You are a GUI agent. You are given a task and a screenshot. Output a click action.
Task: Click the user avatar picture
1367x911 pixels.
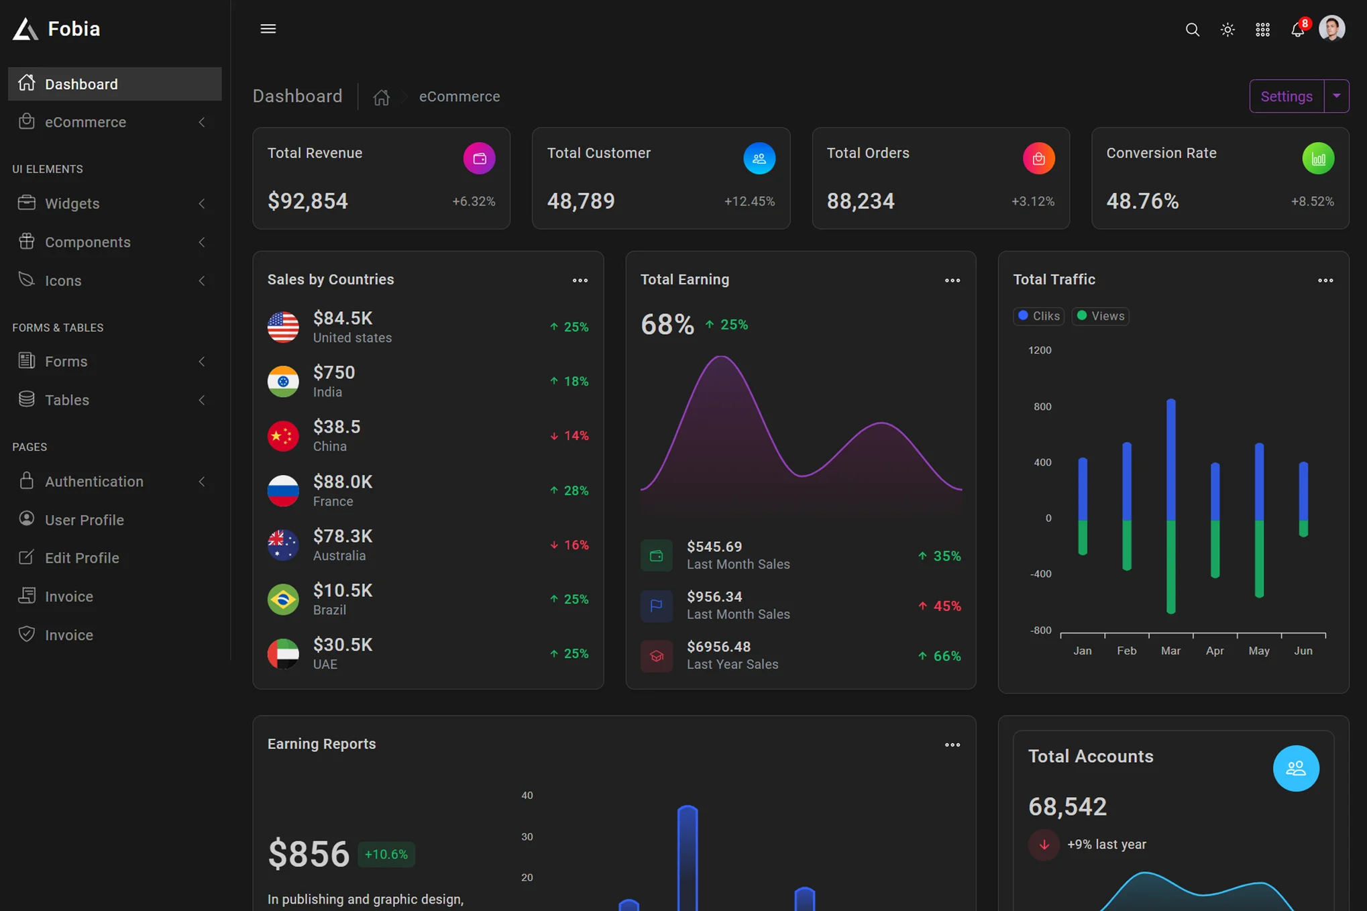point(1331,29)
